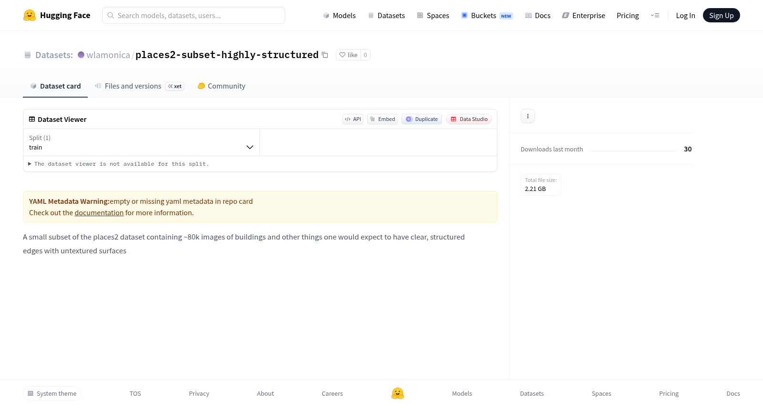This screenshot has height=410, width=763.
Task: Click the Embed button
Action: pyautogui.click(x=382, y=119)
